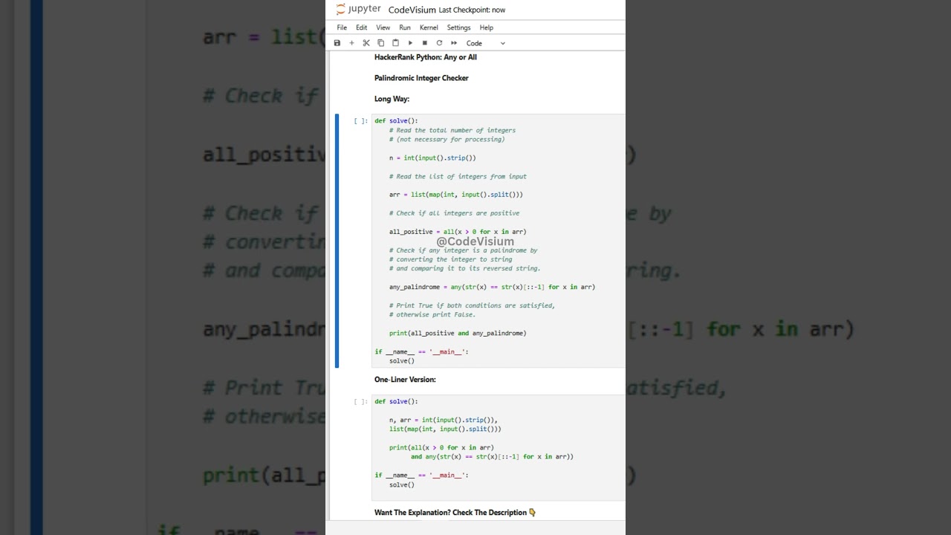Viewport: 951px width, 535px height.
Task: Open the cell type Code dropdown
Action: point(486,43)
